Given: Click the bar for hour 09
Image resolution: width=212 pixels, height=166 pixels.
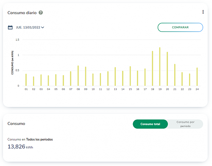Looking at the screenshot, I should 86,76.
